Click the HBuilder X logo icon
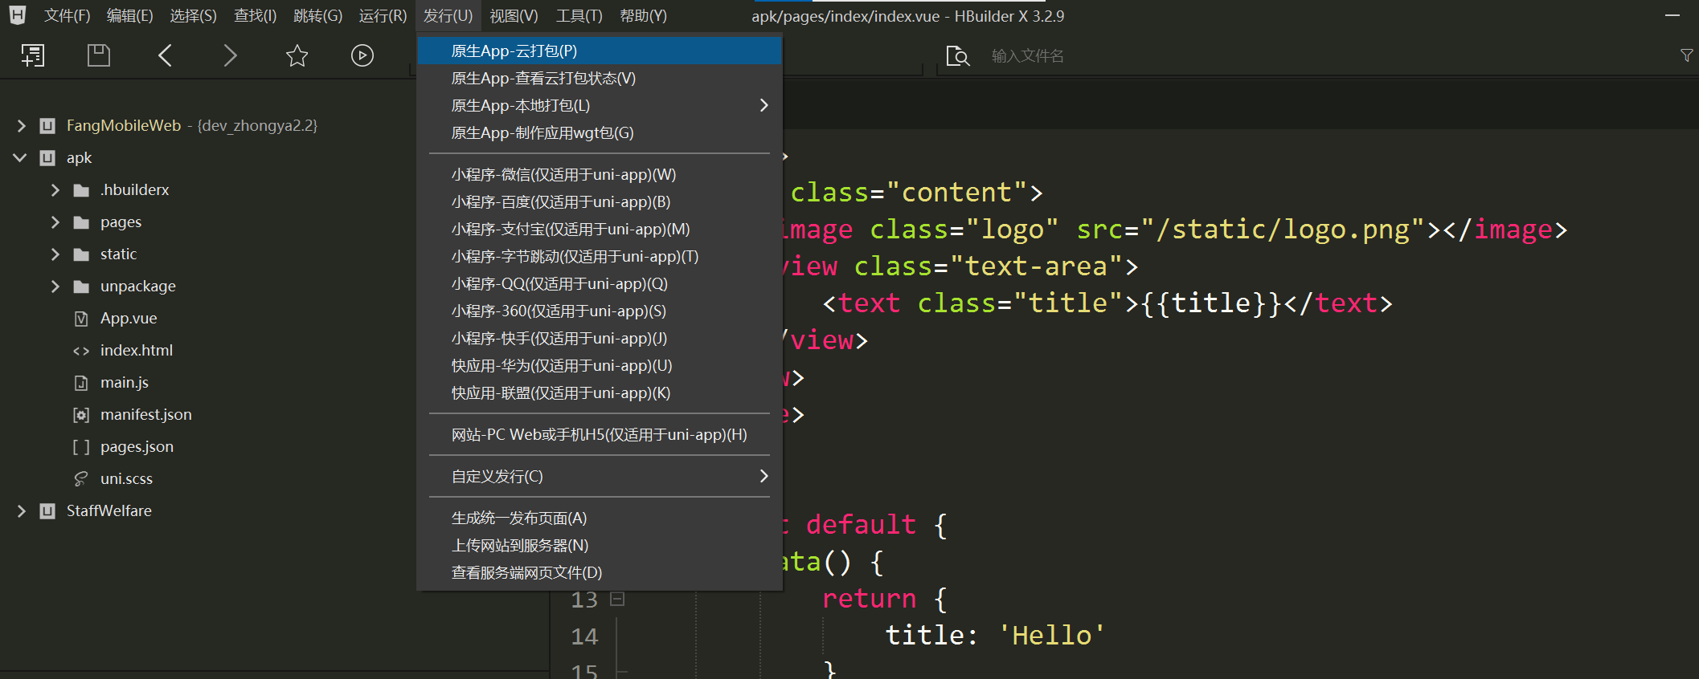Viewport: 1699px width, 679px height. click(18, 15)
